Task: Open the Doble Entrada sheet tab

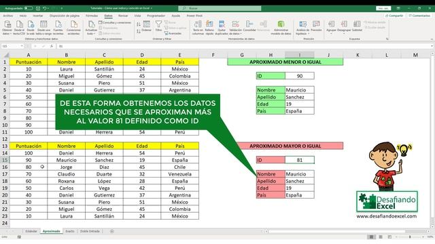Action: (x=90, y=231)
